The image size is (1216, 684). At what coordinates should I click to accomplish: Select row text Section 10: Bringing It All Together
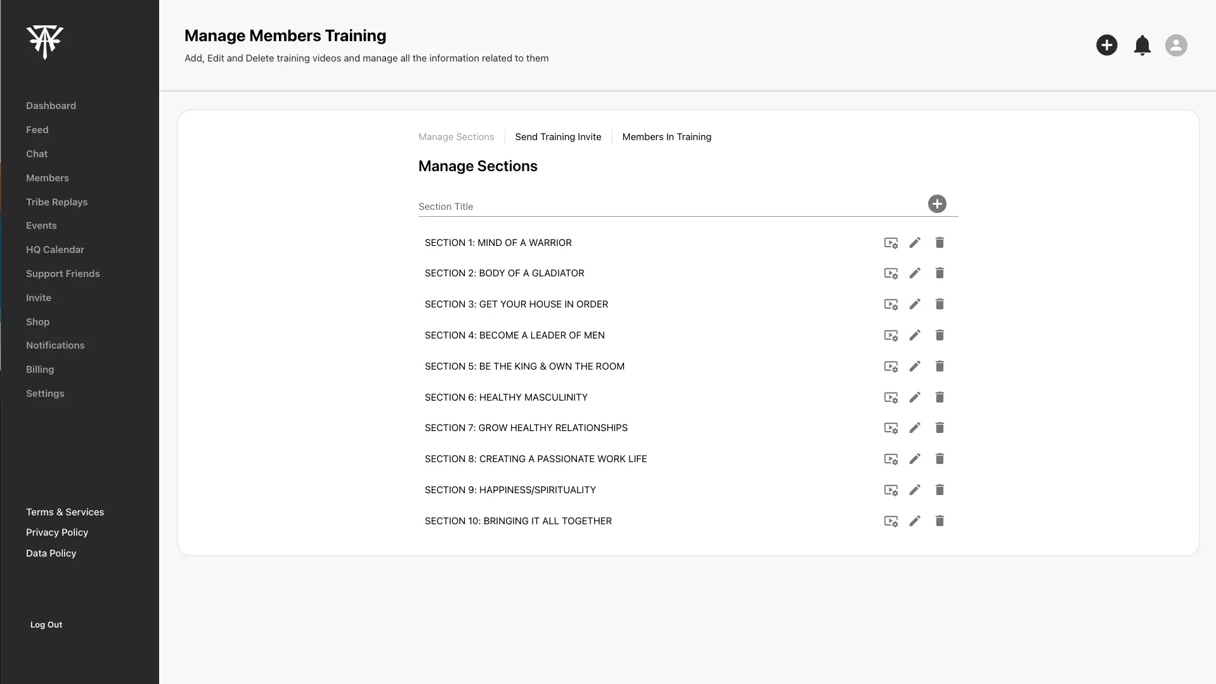(x=518, y=521)
